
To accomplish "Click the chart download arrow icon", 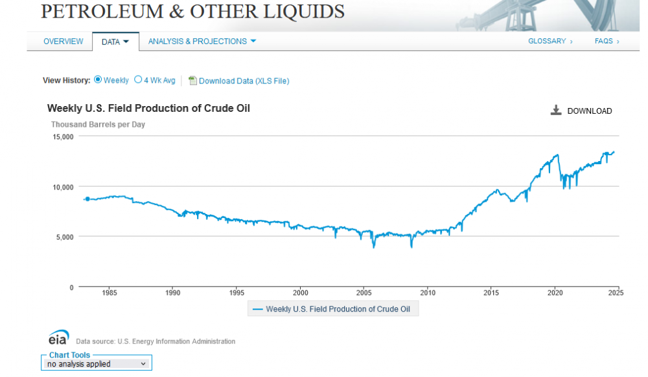I will [555, 111].
